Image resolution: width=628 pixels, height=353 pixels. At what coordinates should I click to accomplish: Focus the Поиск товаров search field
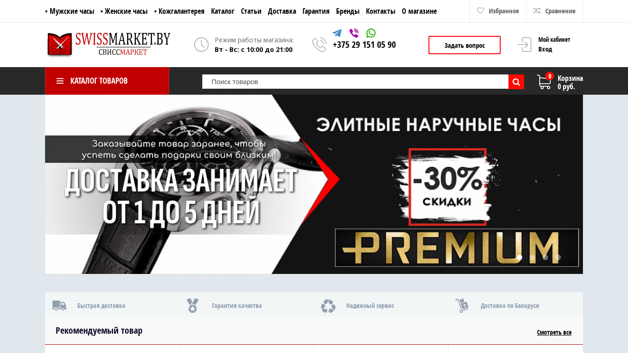tap(355, 82)
